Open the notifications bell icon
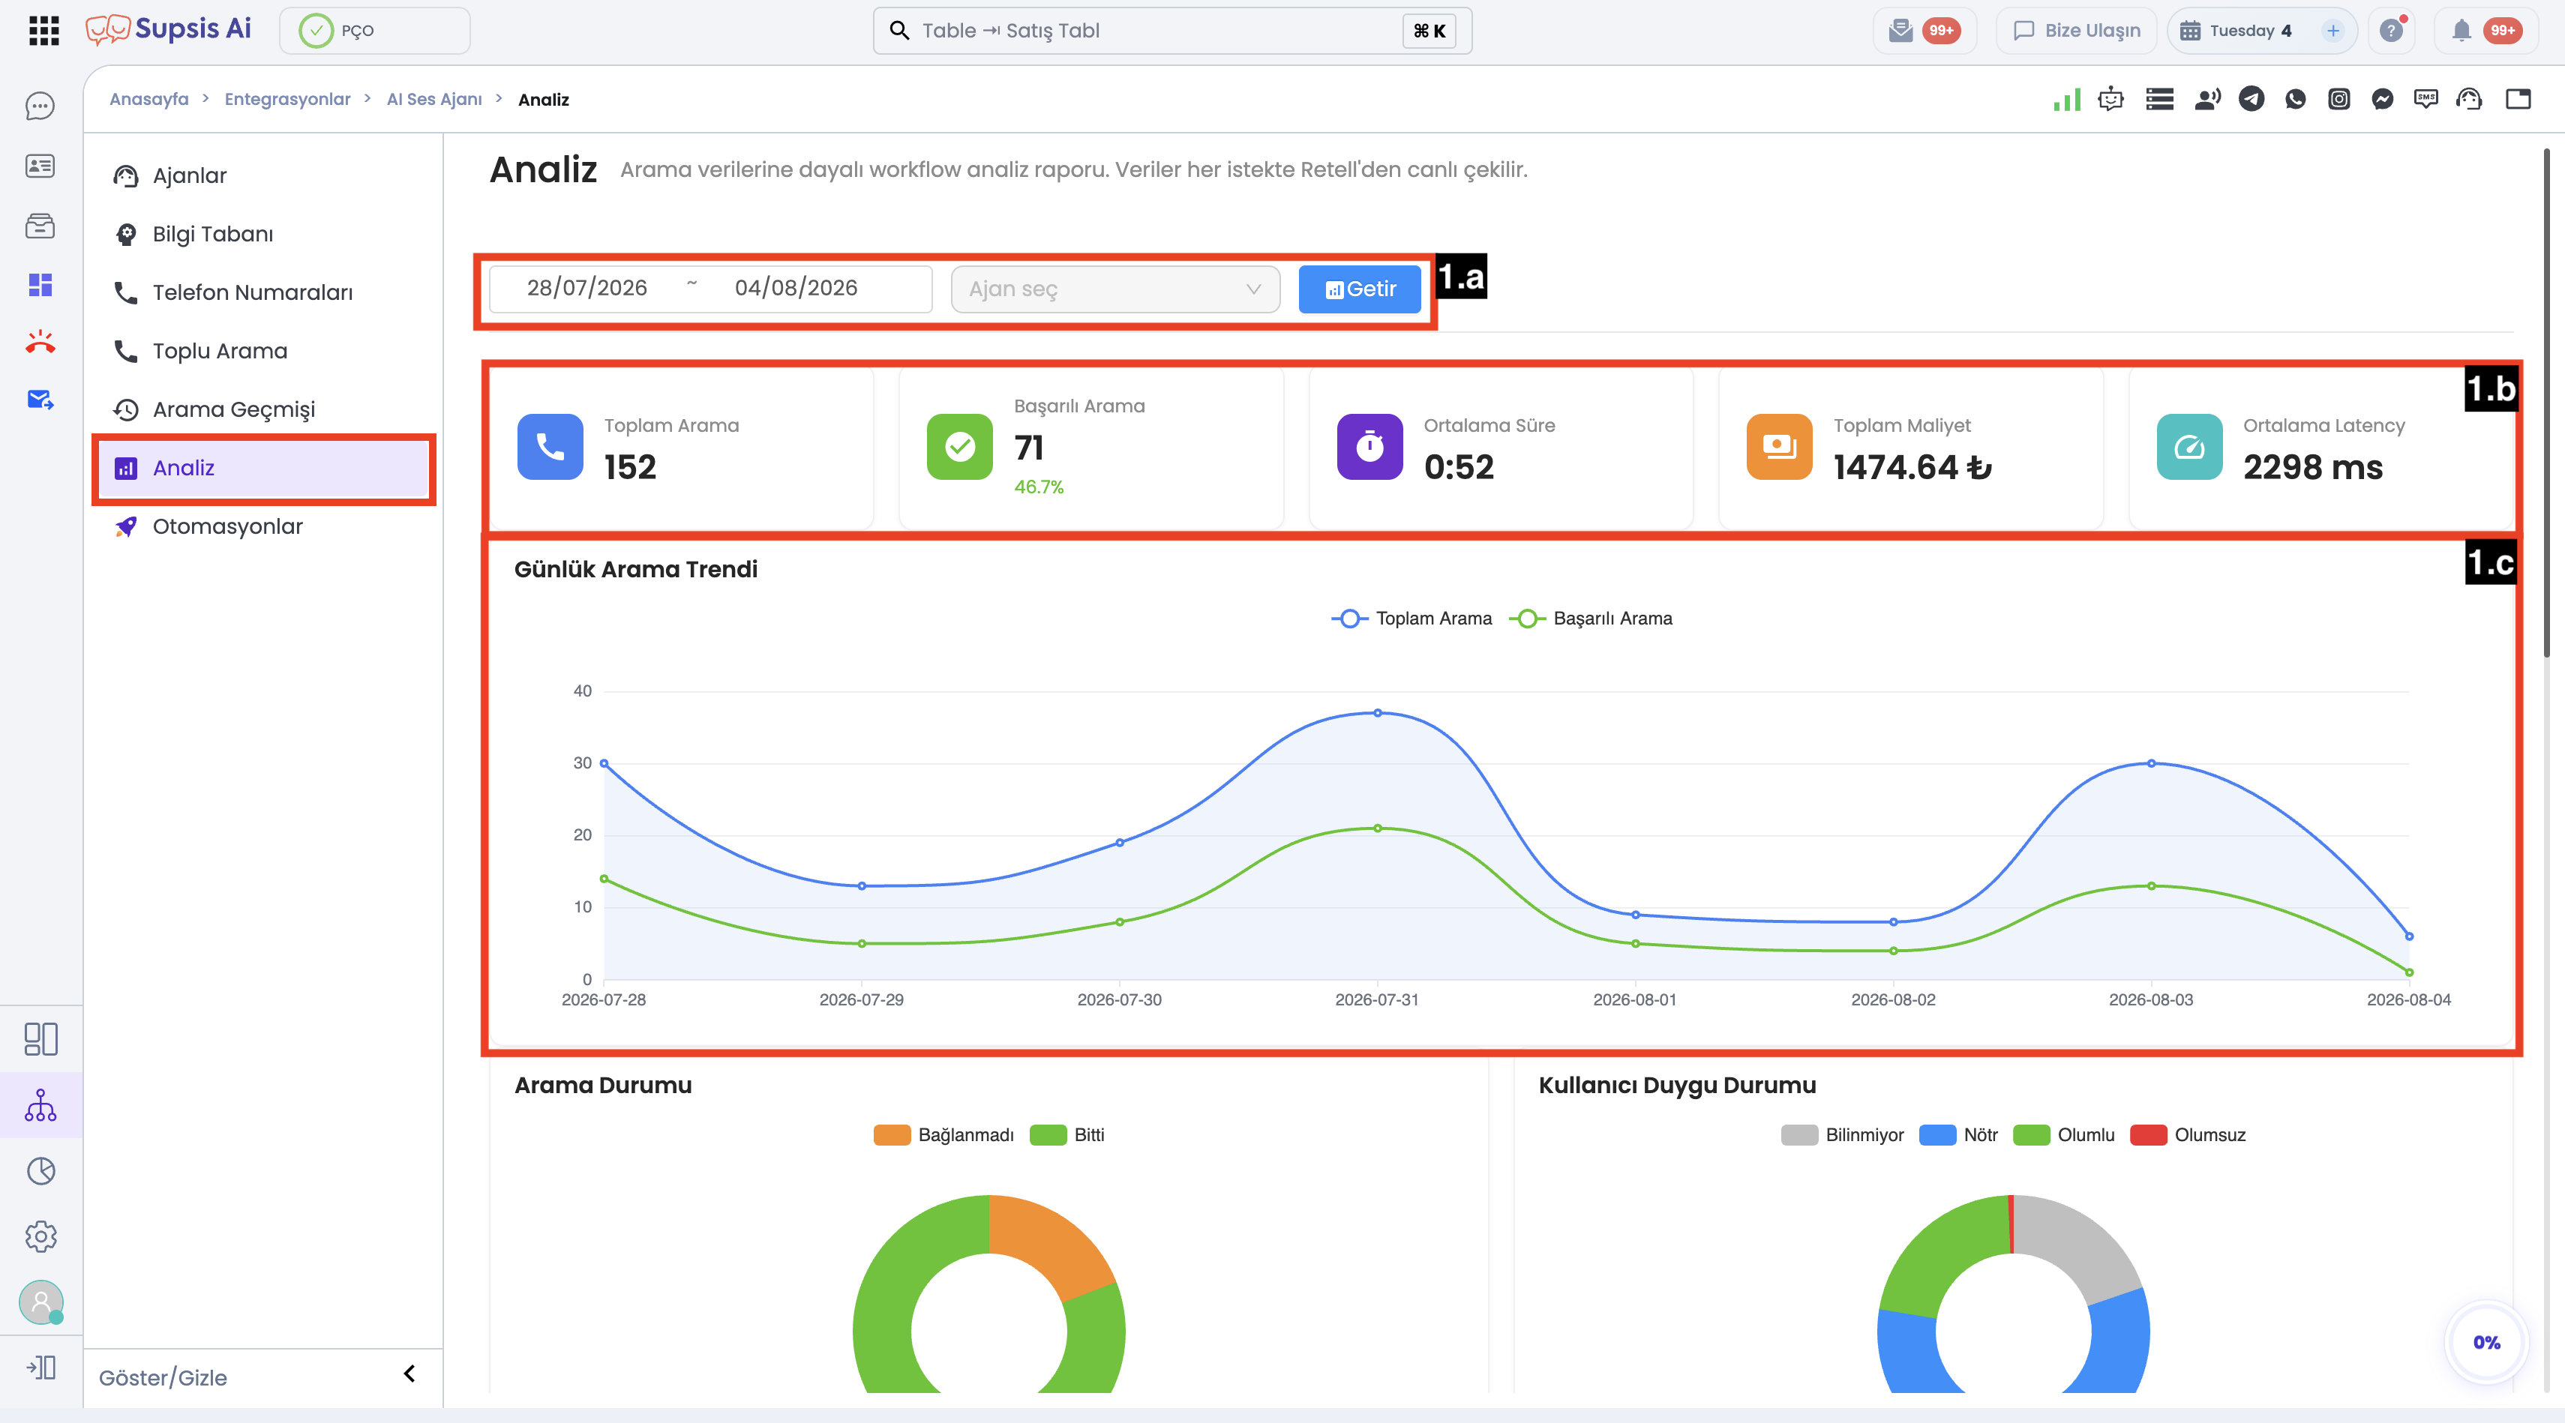The height and width of the screenshot is (1423, 2565). tap(2461, 30)
